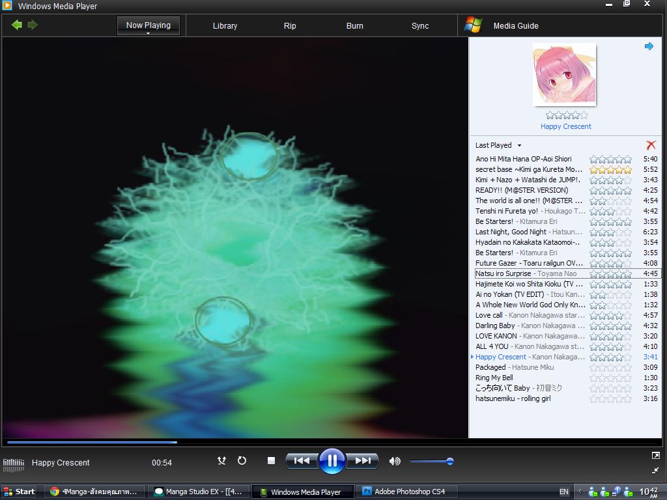Switch to compact mode icon
The height and width of the screenshot is (500, 667).
[x=655, y=470]
